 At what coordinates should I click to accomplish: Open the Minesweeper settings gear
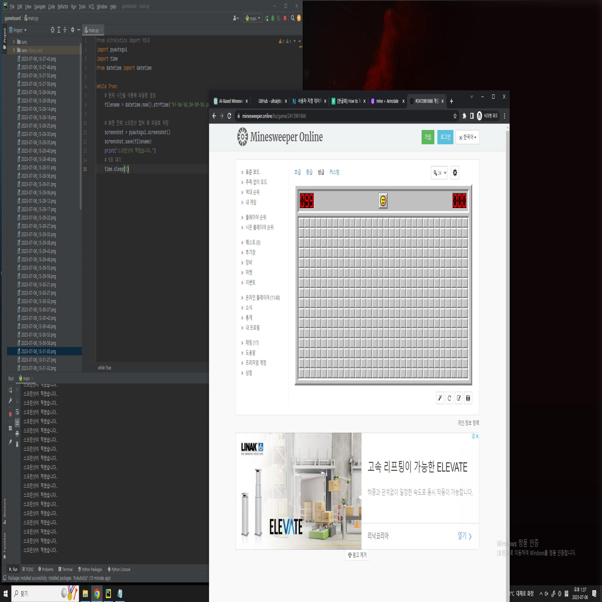[455, 173]
